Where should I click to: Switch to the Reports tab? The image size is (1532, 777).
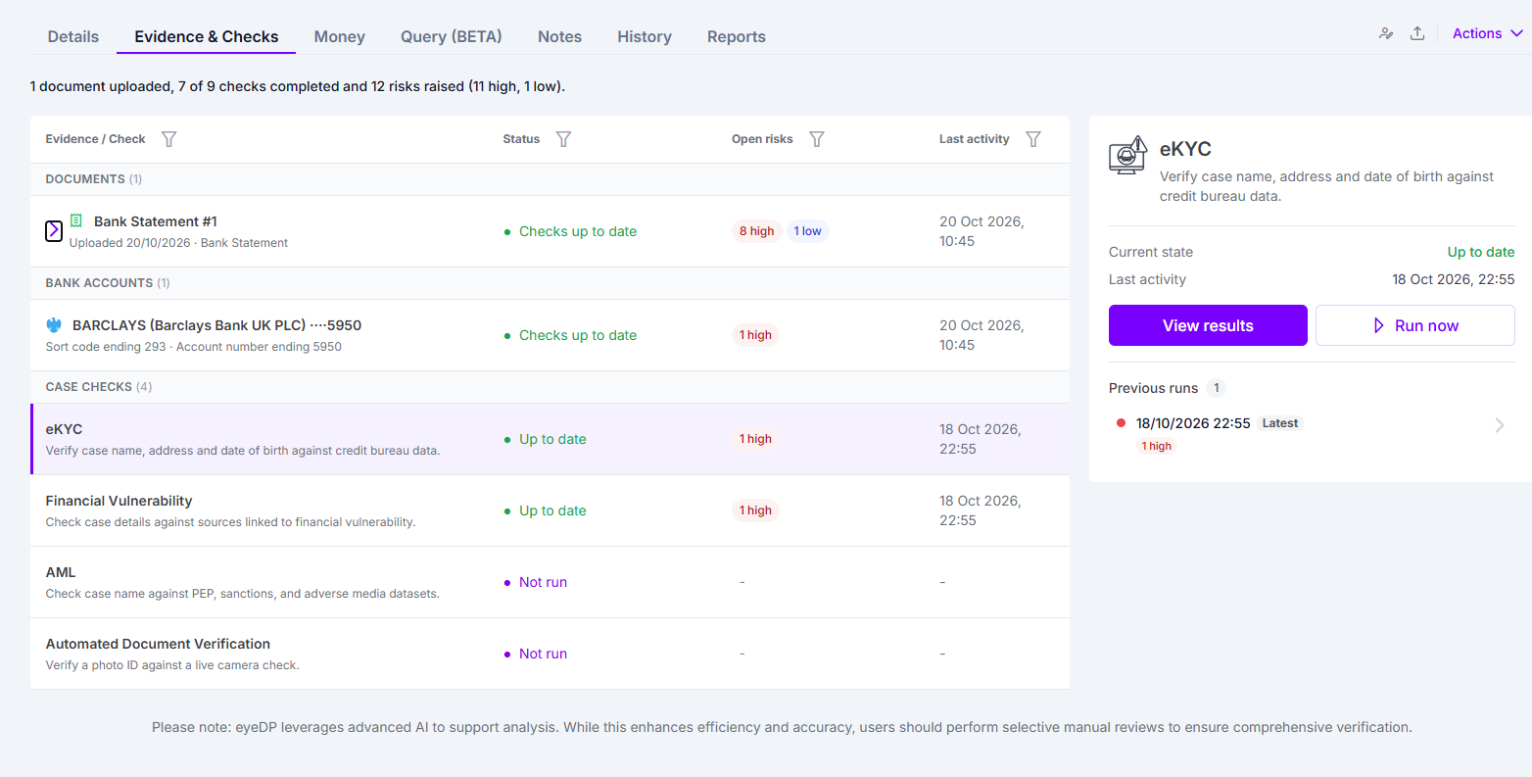737,36
